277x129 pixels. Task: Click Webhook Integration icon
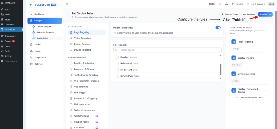click(71, 110)
